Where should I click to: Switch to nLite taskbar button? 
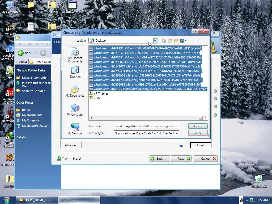click(x=79, y=200)
